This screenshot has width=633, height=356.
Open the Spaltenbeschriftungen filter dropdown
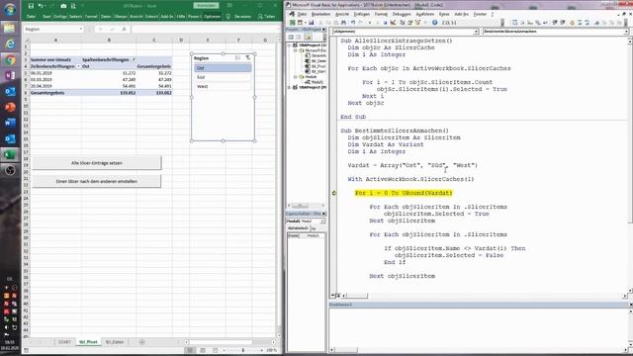click(134, 59)
